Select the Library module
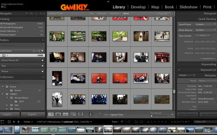The height and width of the screenshot is (135, 217). point(119,7)
